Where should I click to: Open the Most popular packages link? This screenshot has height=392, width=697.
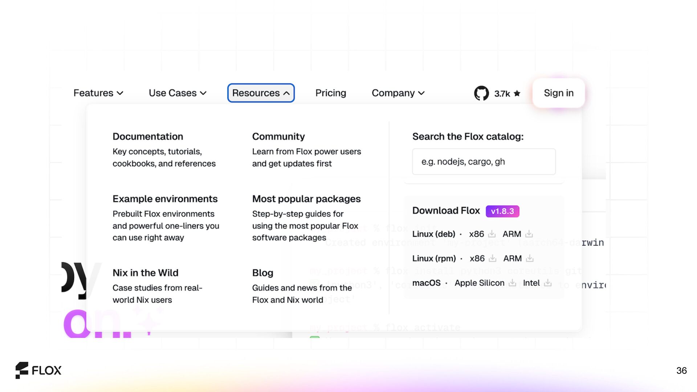(306, 199)
